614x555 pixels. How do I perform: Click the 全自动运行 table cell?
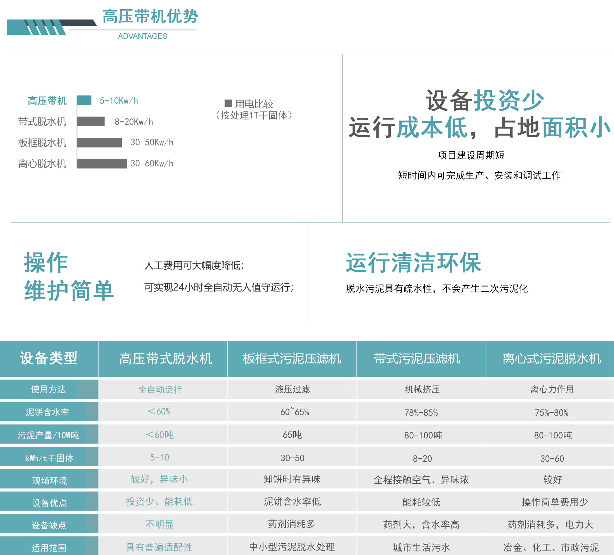point(160,389)
